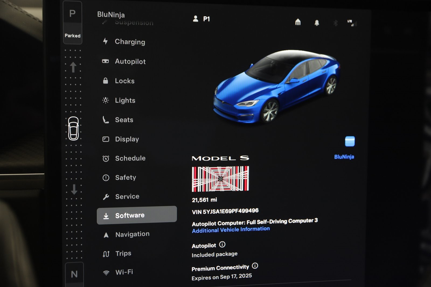Select Neutral gear N button

[x=74, y=274]
